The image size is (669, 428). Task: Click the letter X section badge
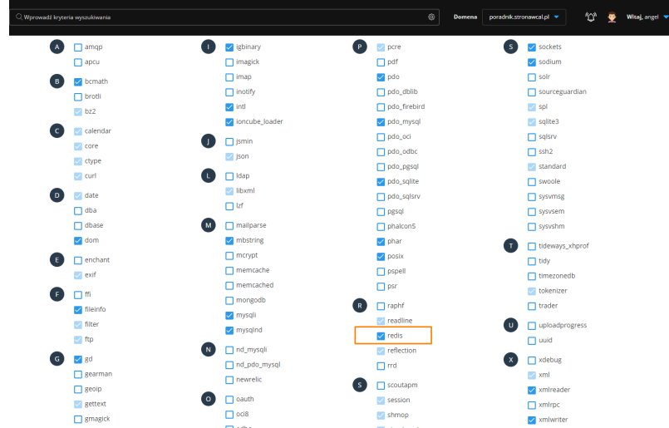pos(511,359)
